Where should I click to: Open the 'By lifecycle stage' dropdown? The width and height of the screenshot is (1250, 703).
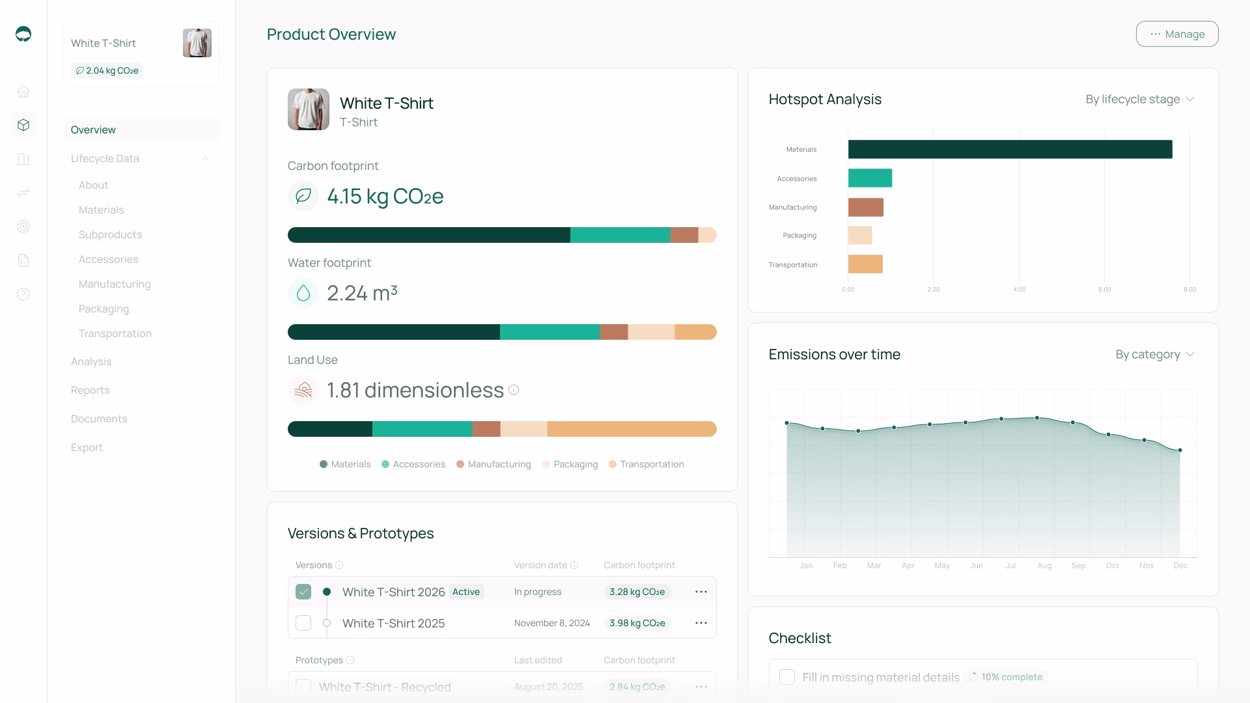click(1139, 99)
